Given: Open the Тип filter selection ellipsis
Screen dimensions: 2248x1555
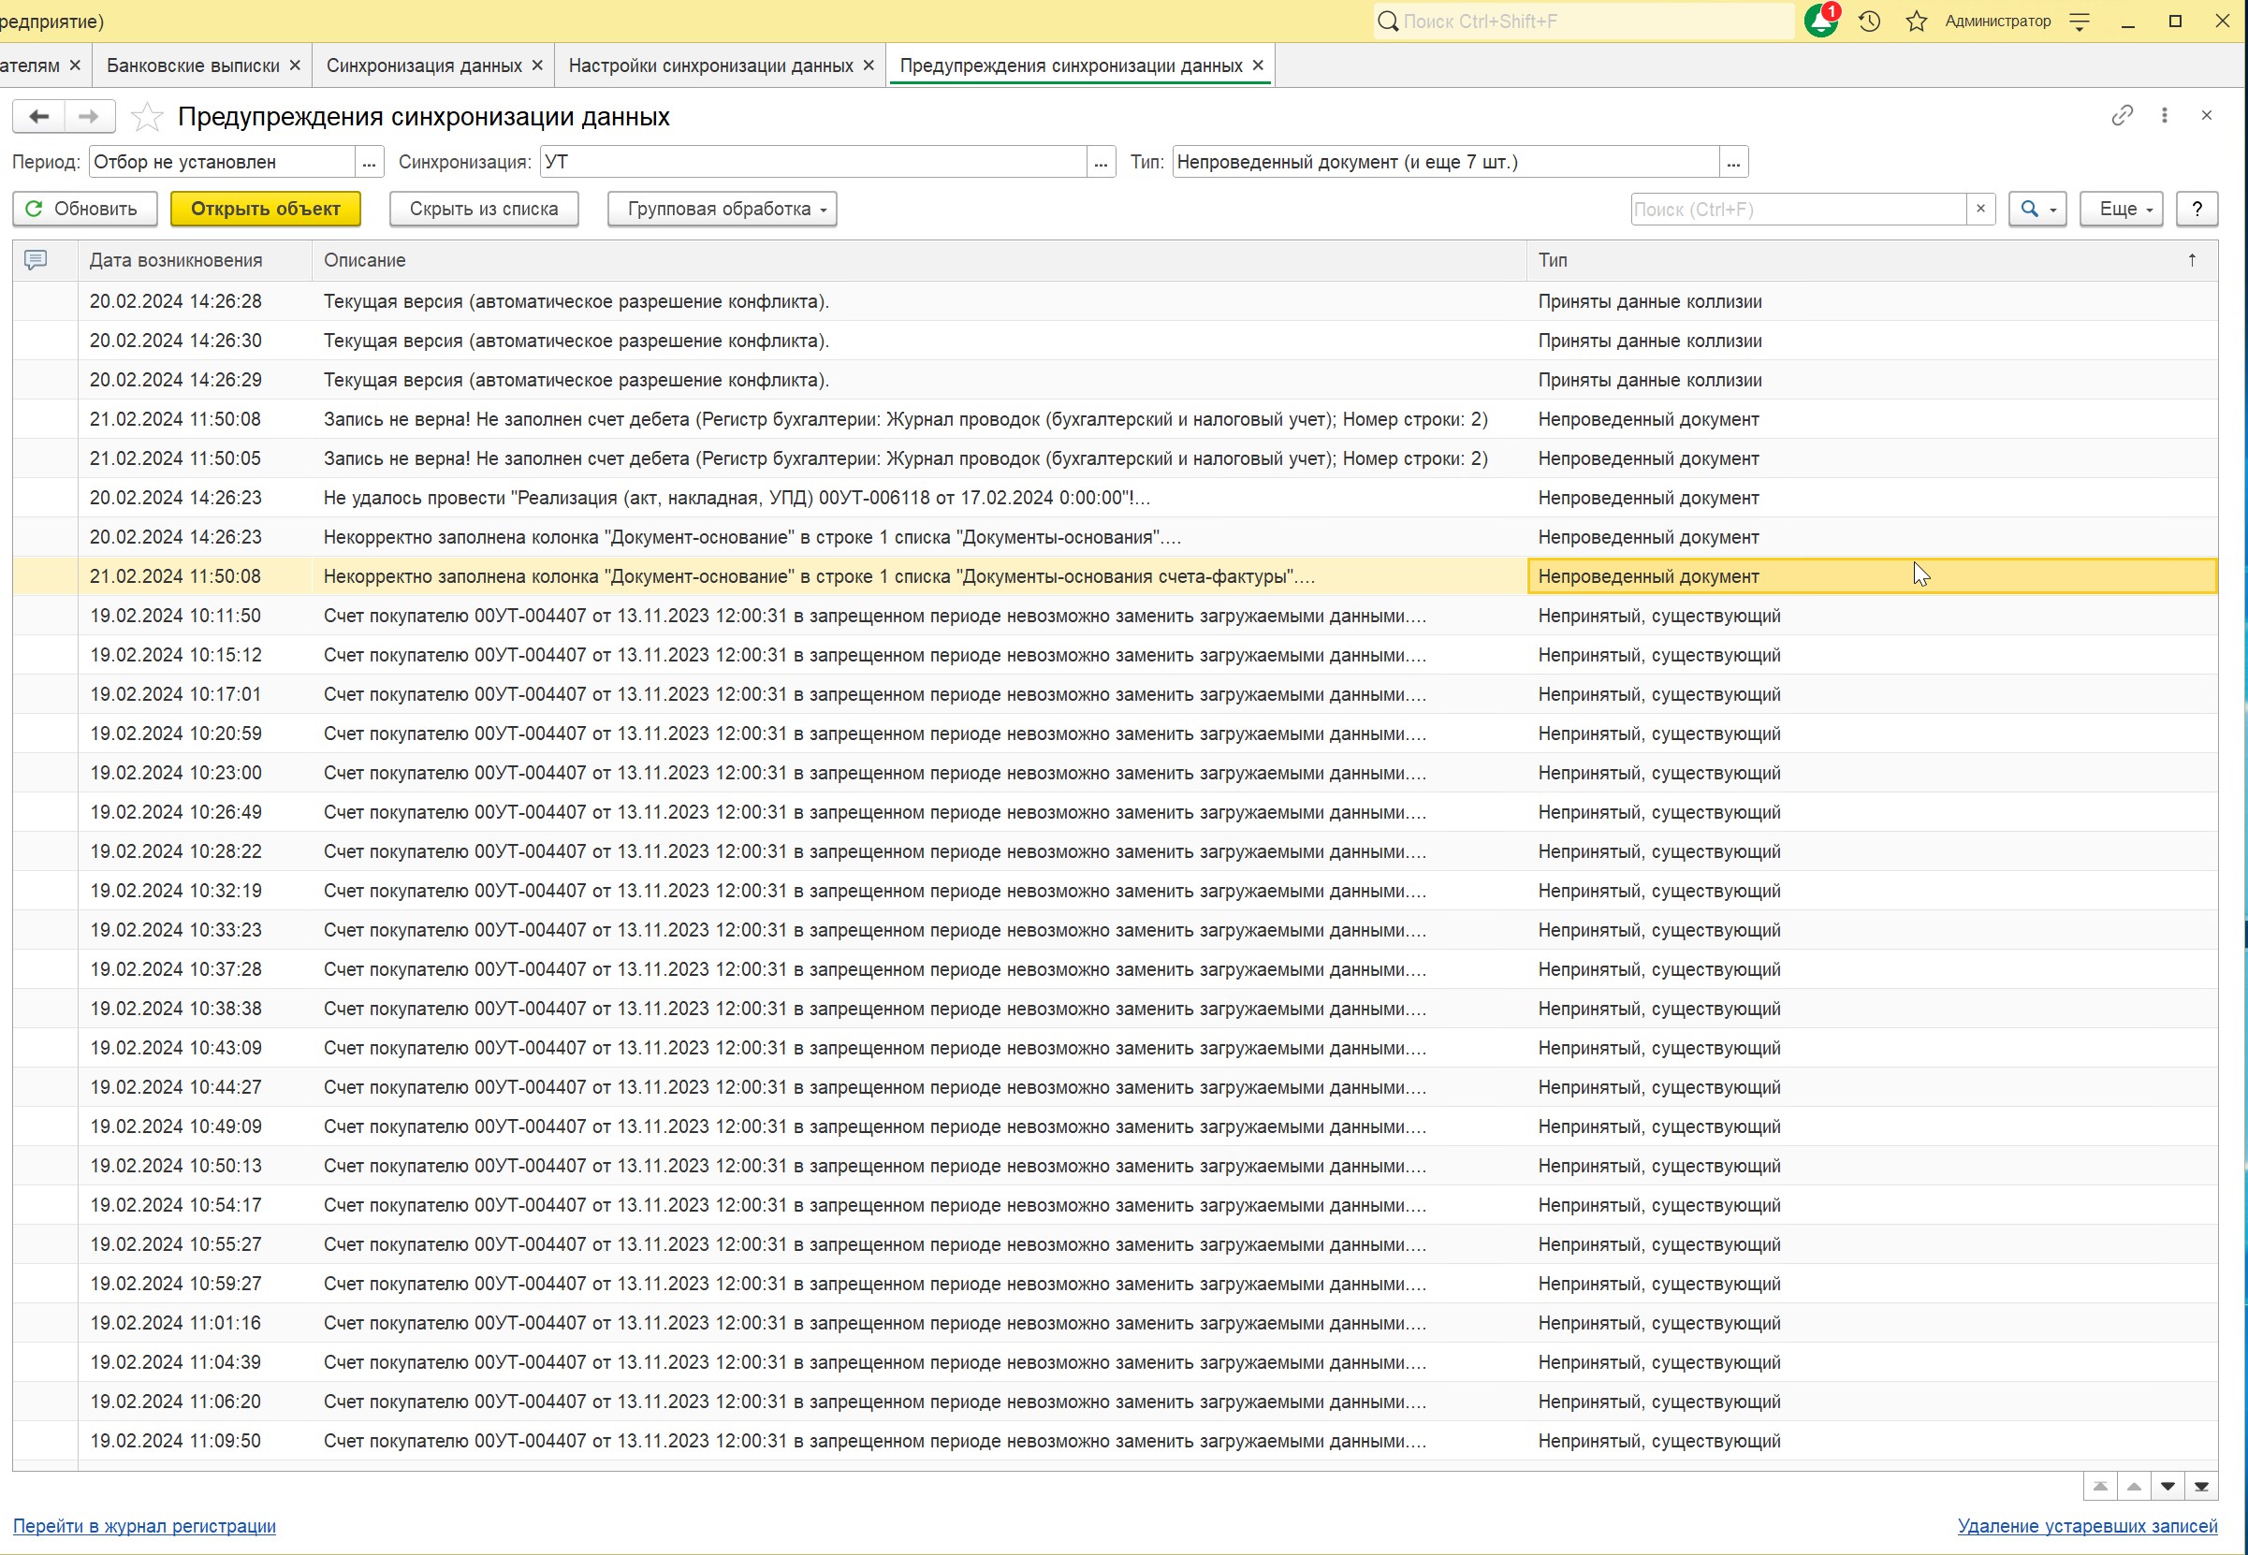Looking at the screenshot, I should [x=1732, y=162].
